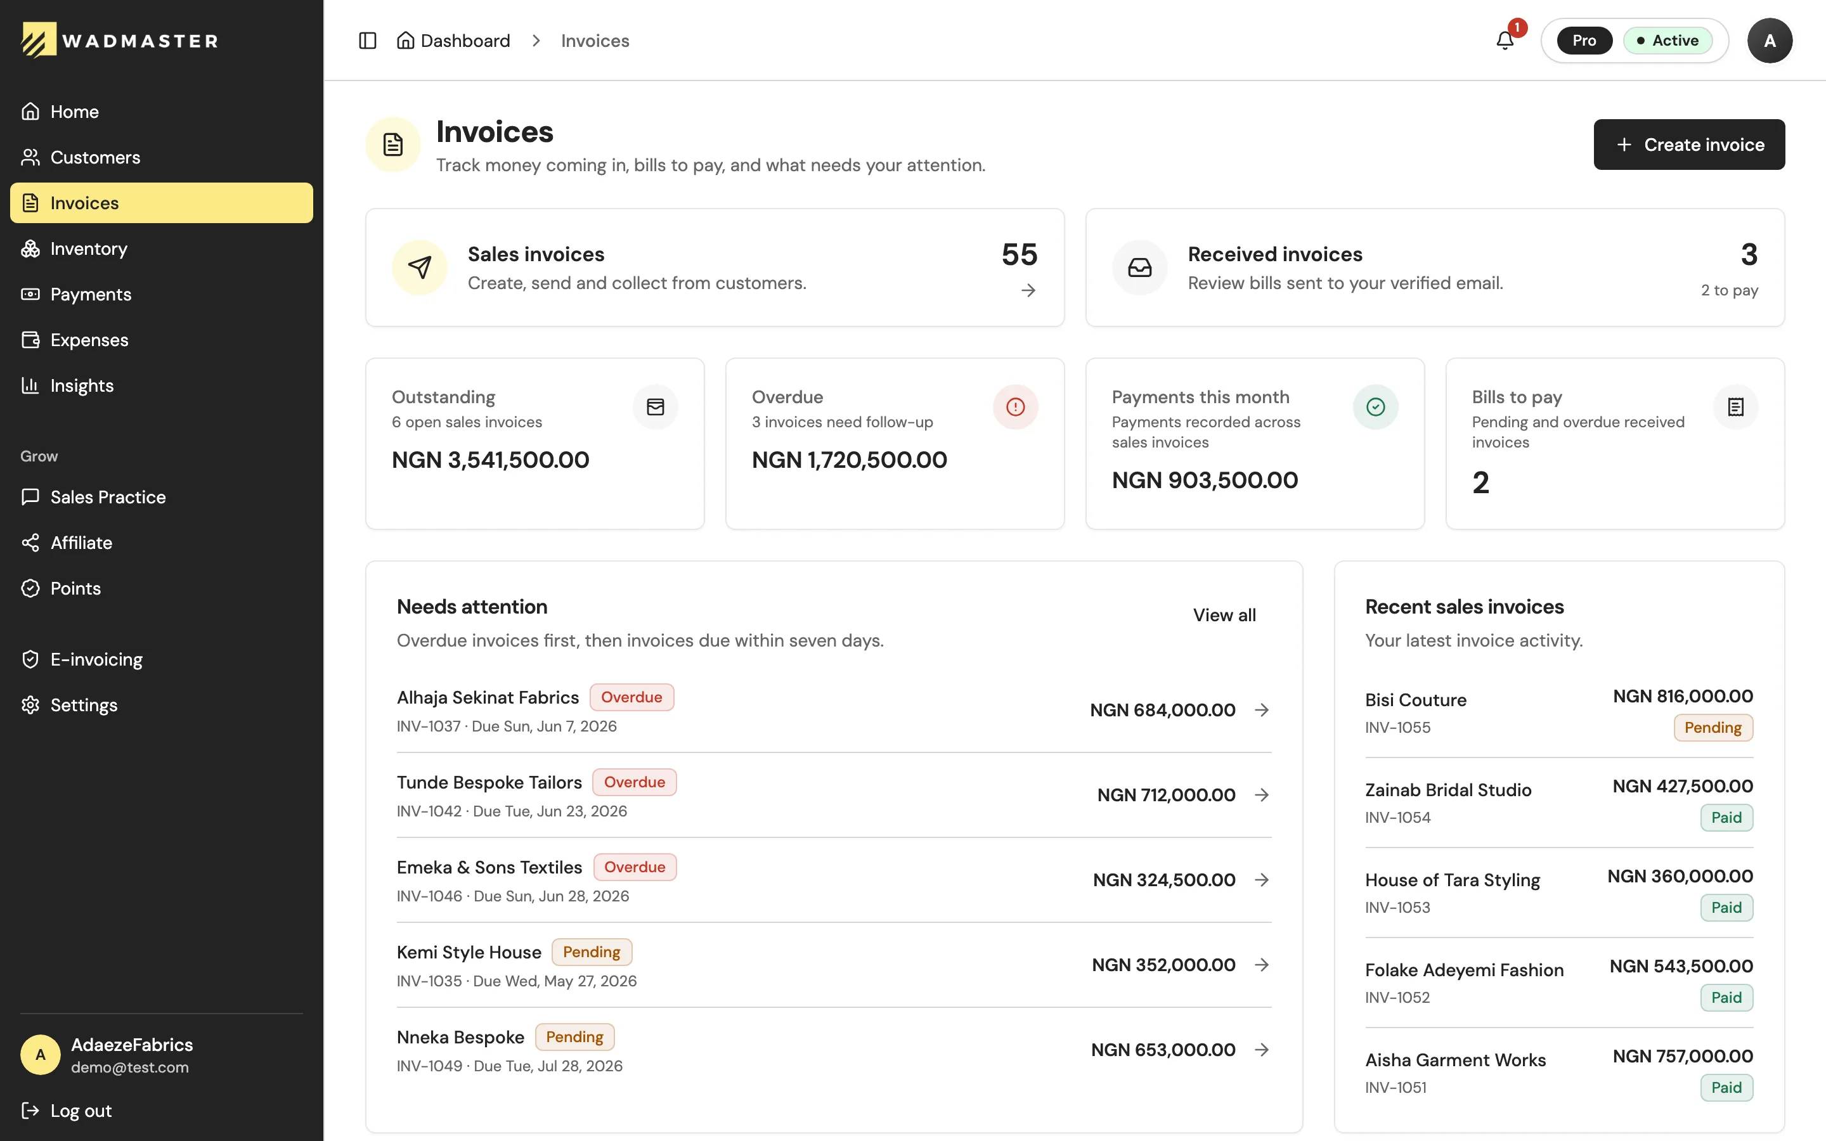Open Alhaja Sekinat Fabrics invoice arrow
This screenshot has width=1826, height=1141.
pos(1262,710)
